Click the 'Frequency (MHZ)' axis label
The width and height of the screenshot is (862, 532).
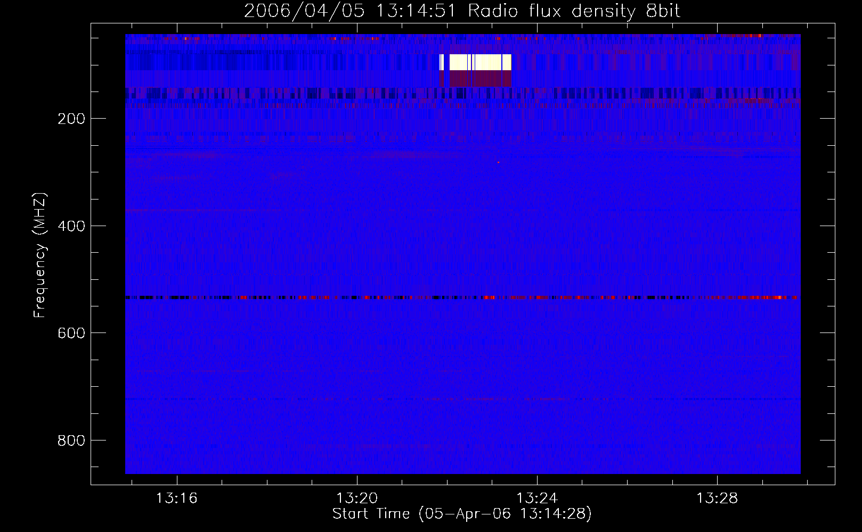click(x=40, y=255)
